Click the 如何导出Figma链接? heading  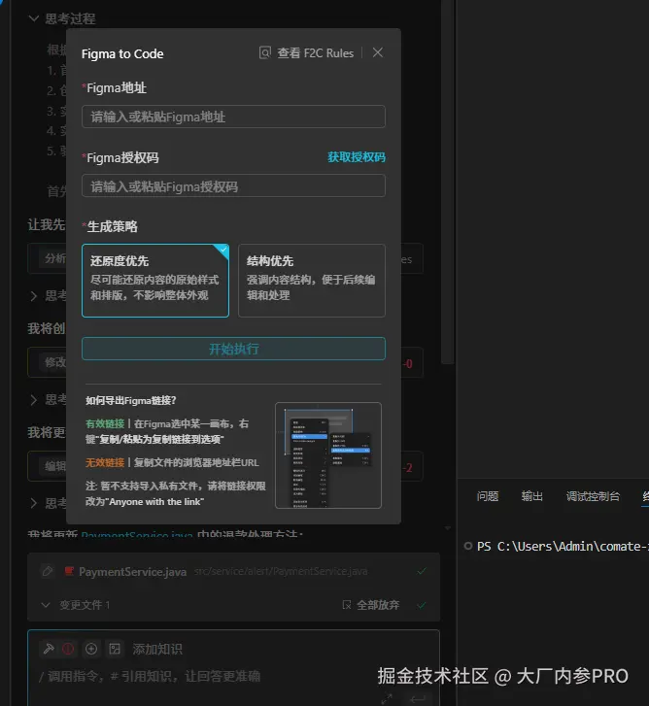click(131, 400)
